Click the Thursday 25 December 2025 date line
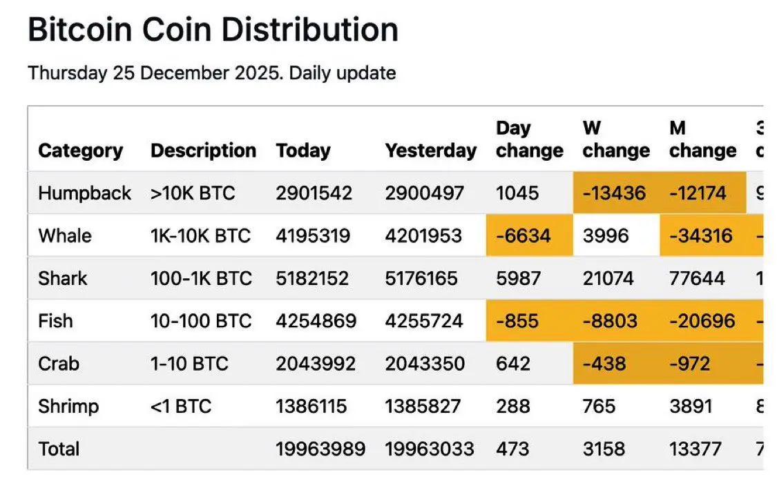This screenshot has width=777, height=488. point(211,73)
